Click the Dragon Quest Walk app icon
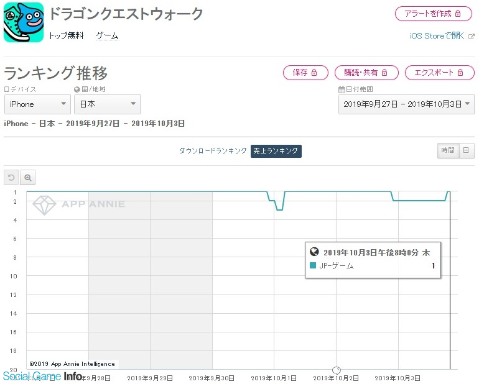The height and width of the screenshot is (384, 479). pyautogui.click(x=24, y=22)
